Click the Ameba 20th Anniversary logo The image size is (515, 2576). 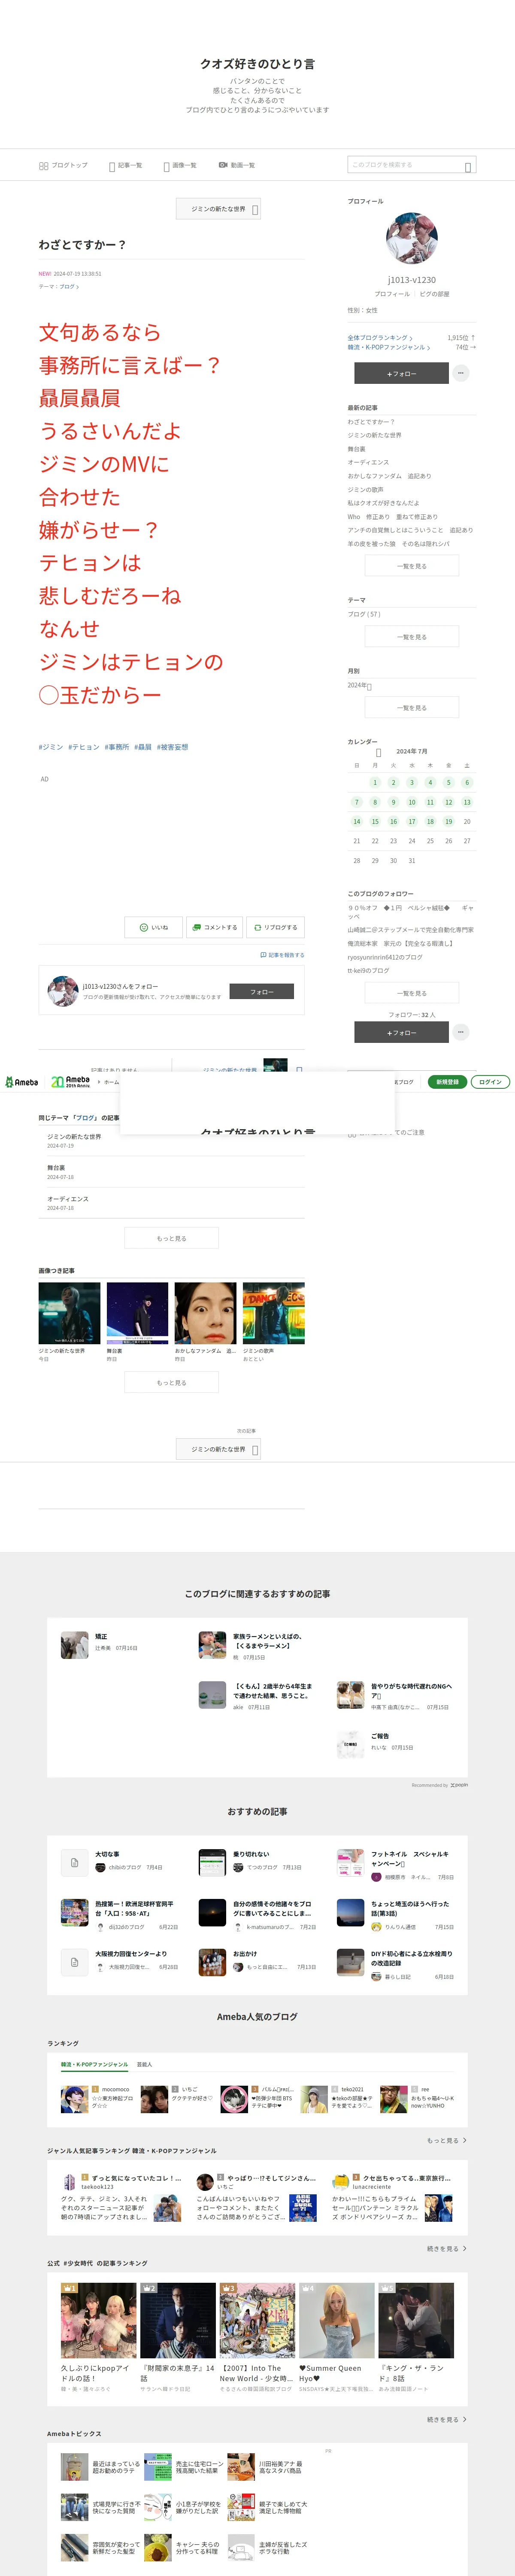click(x=70, y=1082)
